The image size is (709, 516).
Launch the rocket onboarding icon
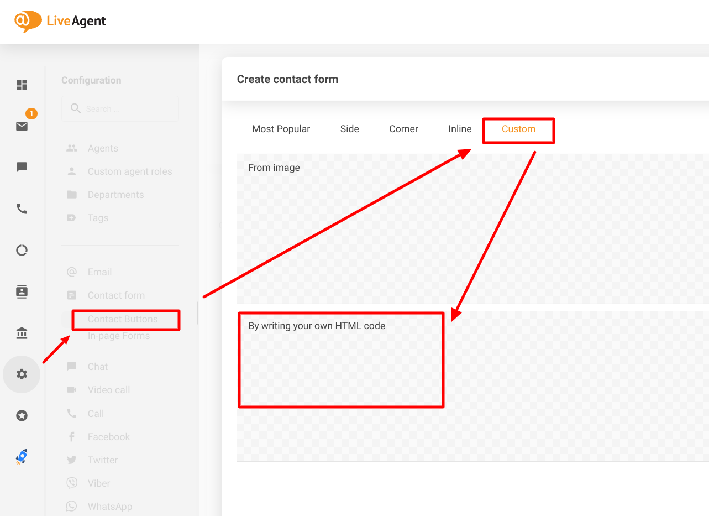click(22, 457)
